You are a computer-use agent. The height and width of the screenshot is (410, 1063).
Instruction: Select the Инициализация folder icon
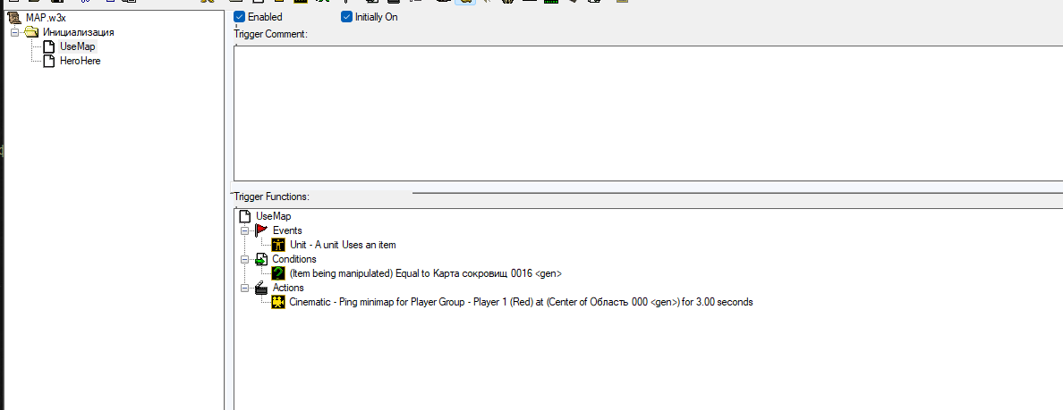pyautogui.click(x=31, y=32)
